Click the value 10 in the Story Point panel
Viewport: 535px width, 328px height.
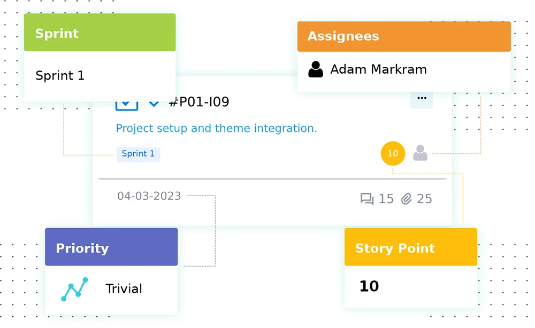369,286
